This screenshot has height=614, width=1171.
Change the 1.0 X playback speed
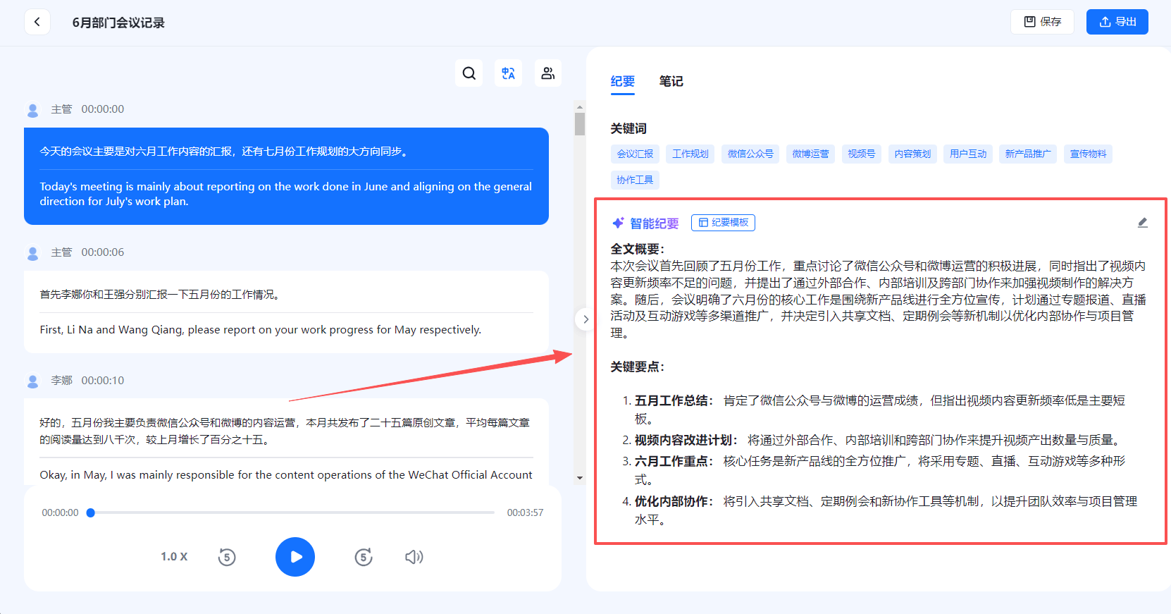click(174, 557)
